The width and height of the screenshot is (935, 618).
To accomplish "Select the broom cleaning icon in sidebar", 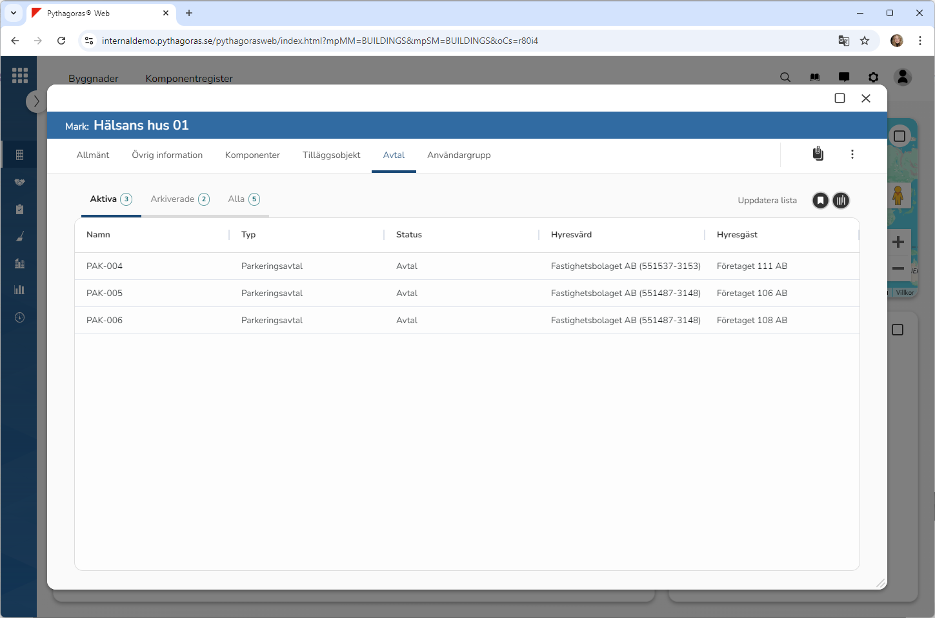I will pyautogui.click(x=20, y=237).
